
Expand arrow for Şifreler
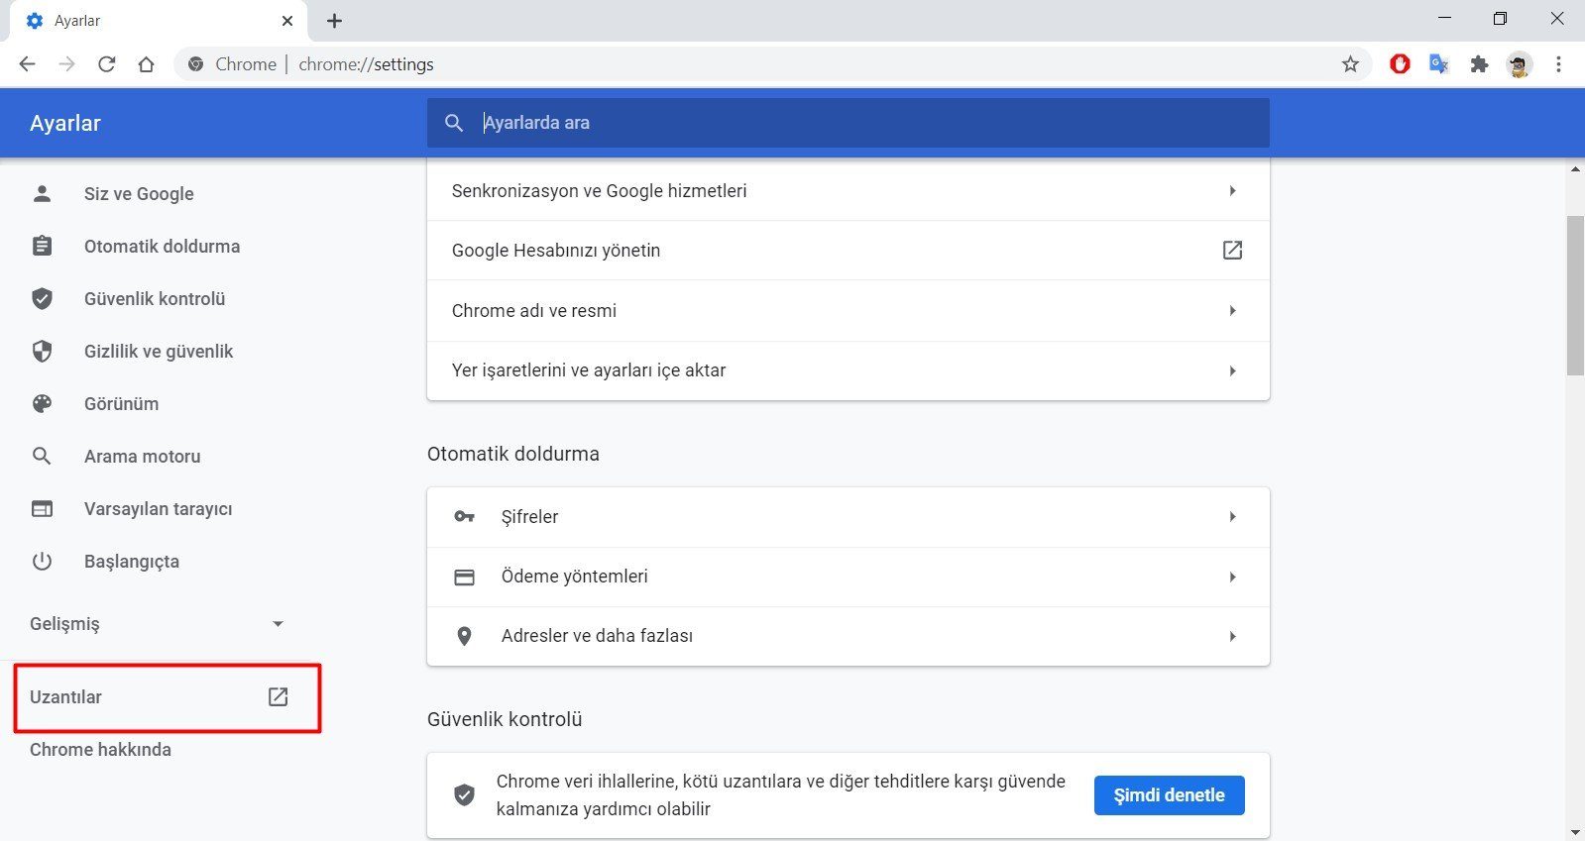tap(1232, 517)
